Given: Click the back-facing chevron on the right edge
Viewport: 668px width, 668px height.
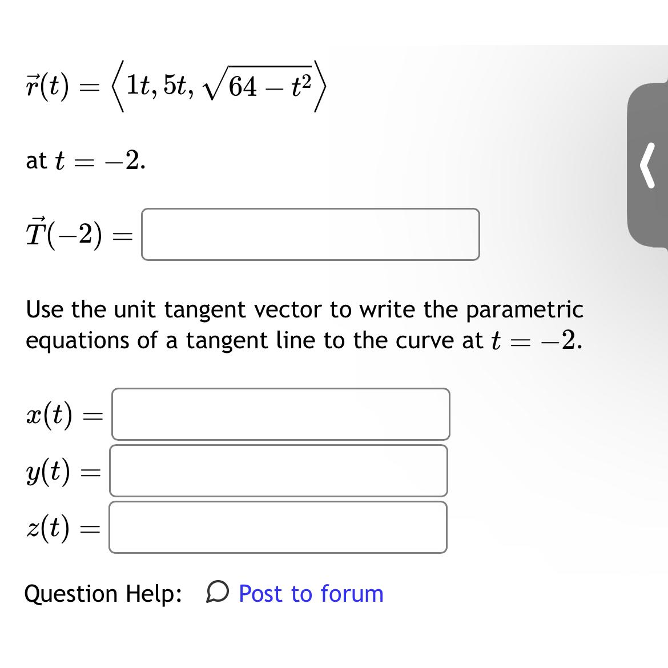Looking at the screenshot, I should click(648, 166).
